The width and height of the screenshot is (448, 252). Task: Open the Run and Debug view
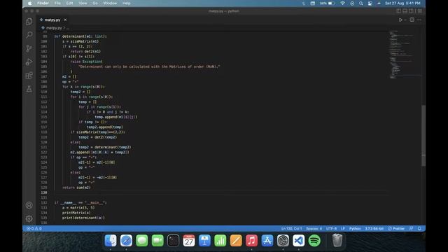coord(29,62)
